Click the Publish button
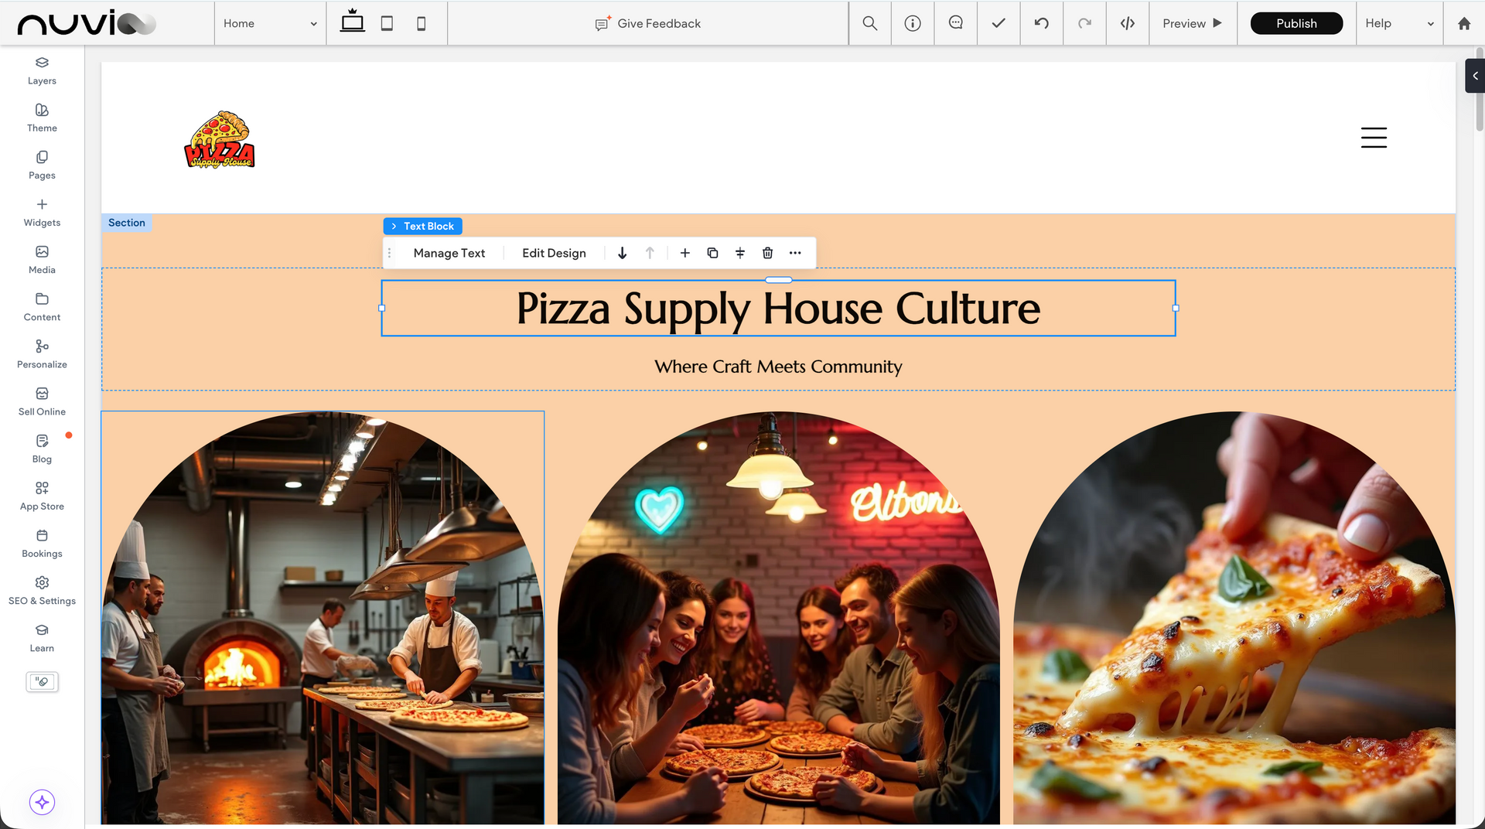Image resolution: width=1485 pixels, height=829 pixels. coord(1296,23)
